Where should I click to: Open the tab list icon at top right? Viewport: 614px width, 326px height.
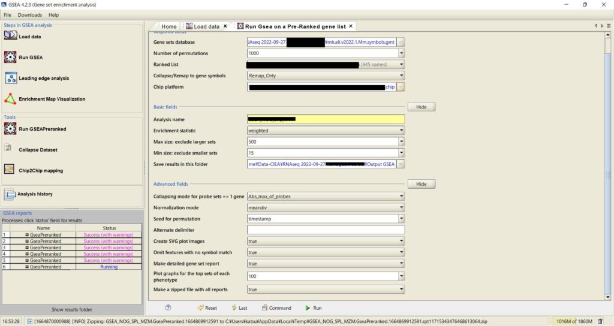point(609,26)
